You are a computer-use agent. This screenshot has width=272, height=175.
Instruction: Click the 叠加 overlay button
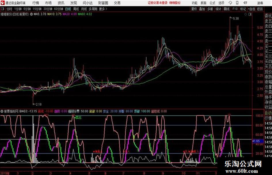click(x=202, y=9)
